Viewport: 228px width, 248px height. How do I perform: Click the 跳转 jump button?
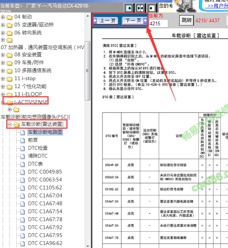186,20
